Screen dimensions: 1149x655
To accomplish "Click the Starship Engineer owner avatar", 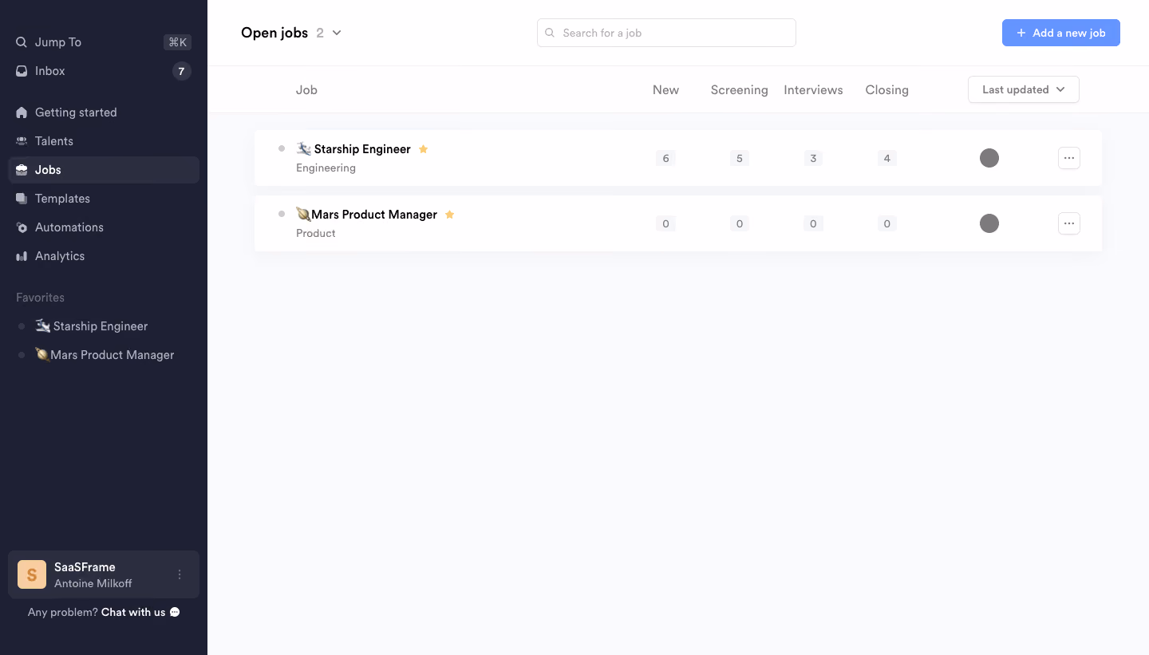I will pyautogui.click(x=989, y=158).
